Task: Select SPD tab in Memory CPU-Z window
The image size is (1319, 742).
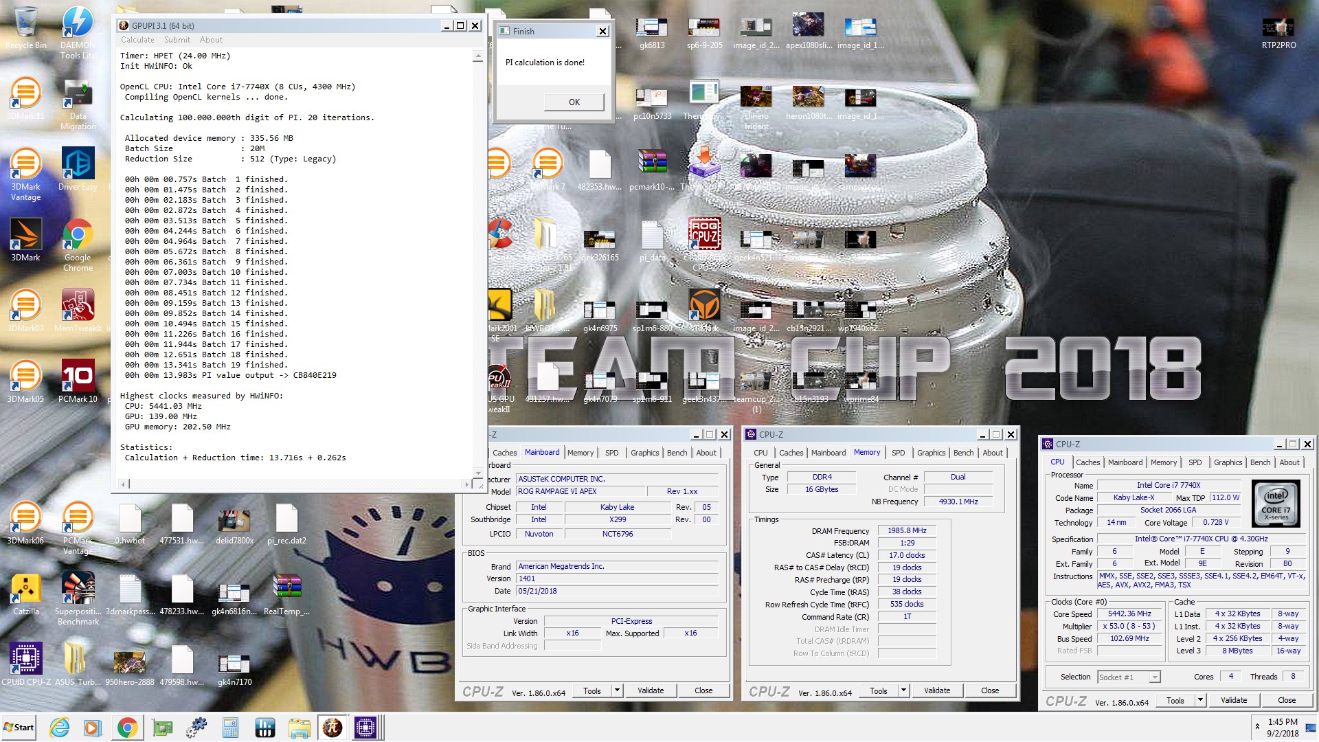Action: coord(898,453)
